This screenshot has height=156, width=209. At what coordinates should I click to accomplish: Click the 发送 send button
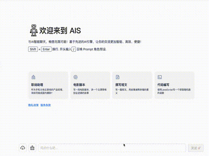pyautogui.click(x=196, y=148)
